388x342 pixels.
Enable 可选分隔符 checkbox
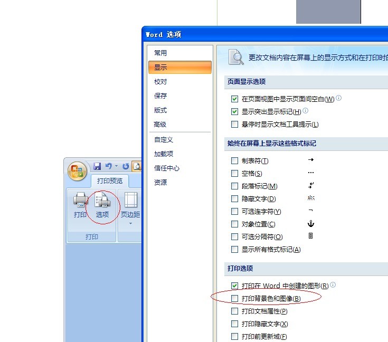pyautogui.click(x=234, y=237)
